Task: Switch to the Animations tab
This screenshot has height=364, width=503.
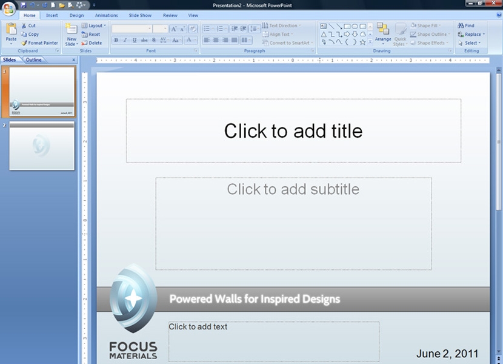Action: [x=106, y=15]
